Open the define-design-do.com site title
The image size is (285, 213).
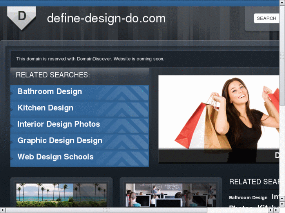(106, 18)
